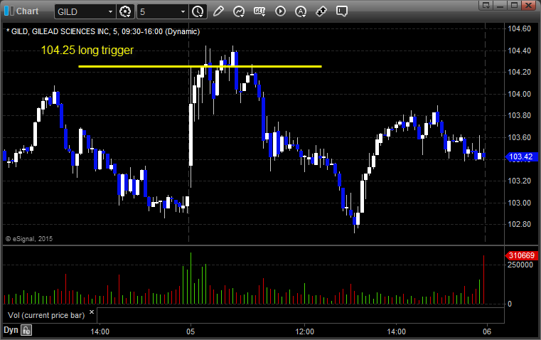Viewport: 541px width, 340px height.
Task: Click the 103.20 price axis label
Action: click(x=519, y=181)
